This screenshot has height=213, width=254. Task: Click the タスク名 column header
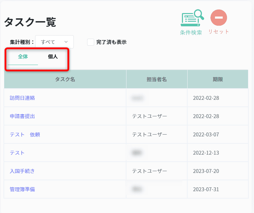pos(65,79)
